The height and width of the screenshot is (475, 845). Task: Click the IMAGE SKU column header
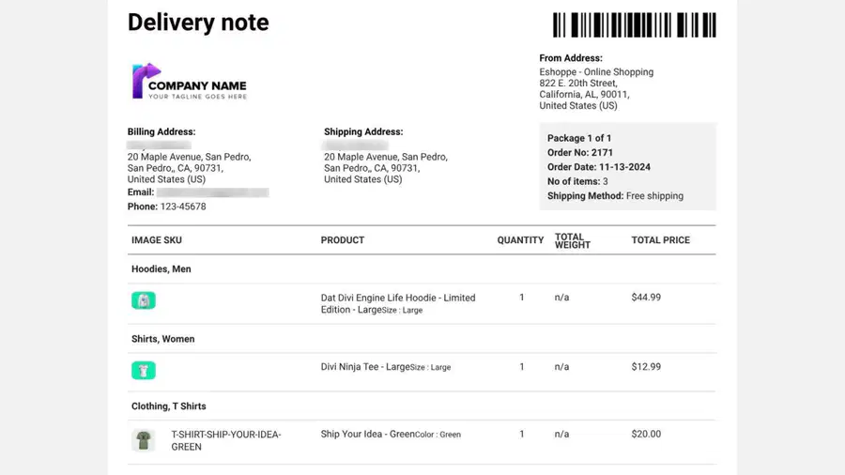coord(156,240)
